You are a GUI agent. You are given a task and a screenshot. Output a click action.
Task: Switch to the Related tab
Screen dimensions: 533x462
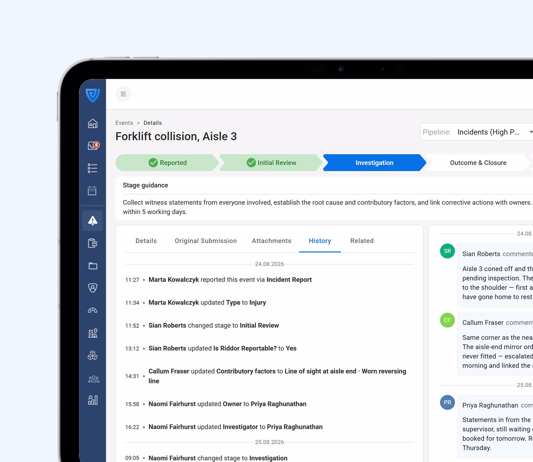point(362,241)
